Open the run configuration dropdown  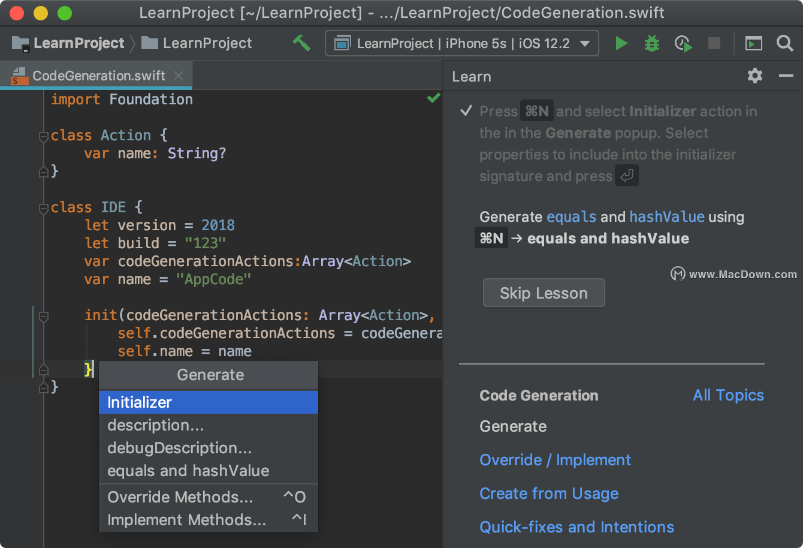pos(461,43)
